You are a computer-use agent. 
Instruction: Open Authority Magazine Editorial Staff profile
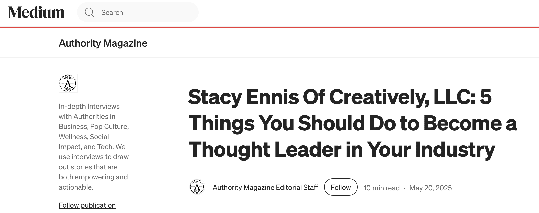click(x=265, y=187)
